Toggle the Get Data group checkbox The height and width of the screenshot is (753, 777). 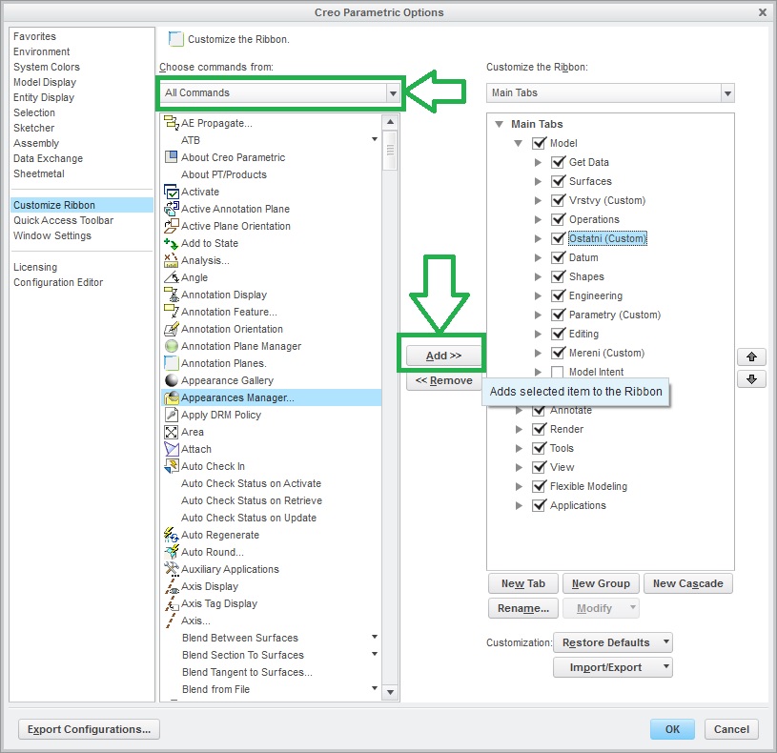point(558,162)
